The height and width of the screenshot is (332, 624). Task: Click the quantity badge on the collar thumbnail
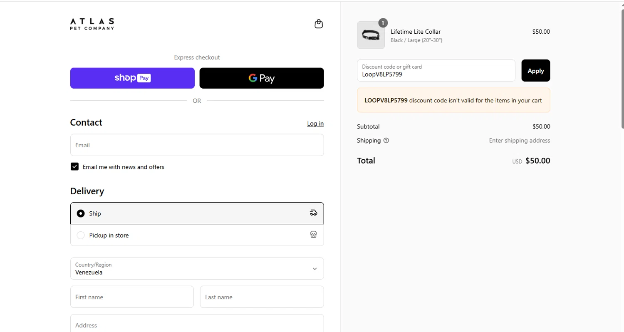(383, 23)
